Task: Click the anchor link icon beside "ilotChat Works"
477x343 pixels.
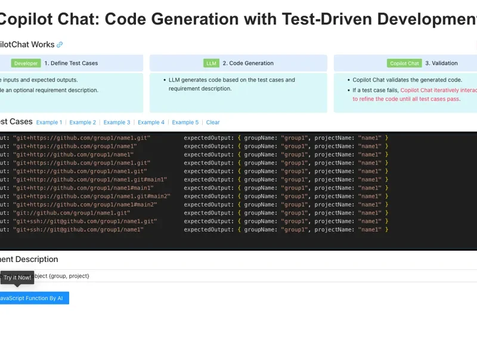Action: pos(60,45)
